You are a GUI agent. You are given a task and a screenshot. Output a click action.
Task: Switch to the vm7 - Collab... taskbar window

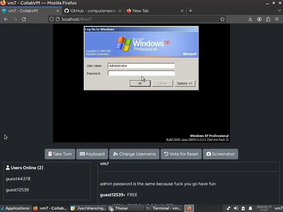pos(51,208)
